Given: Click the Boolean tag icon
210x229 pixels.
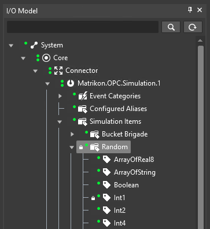Looking at the screenshot, I should (x=106, y=185).
